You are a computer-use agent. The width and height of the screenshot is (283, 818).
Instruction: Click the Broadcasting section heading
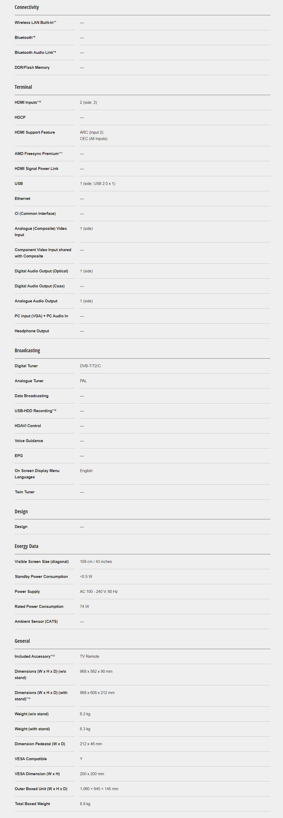coord(27,351)
